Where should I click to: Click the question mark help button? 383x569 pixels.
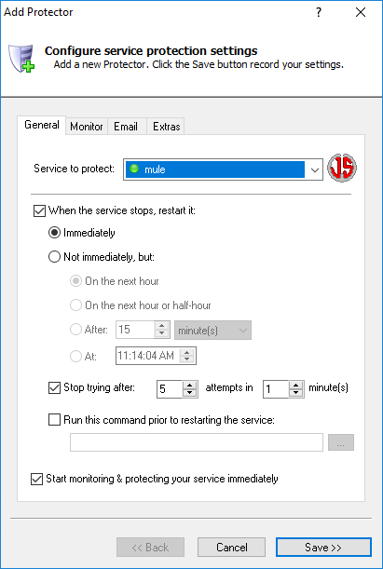pos(319,12)
